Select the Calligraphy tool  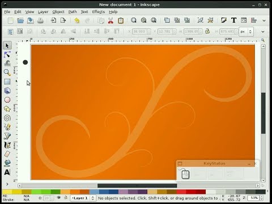pyautogui.click(x=7, y=145)
